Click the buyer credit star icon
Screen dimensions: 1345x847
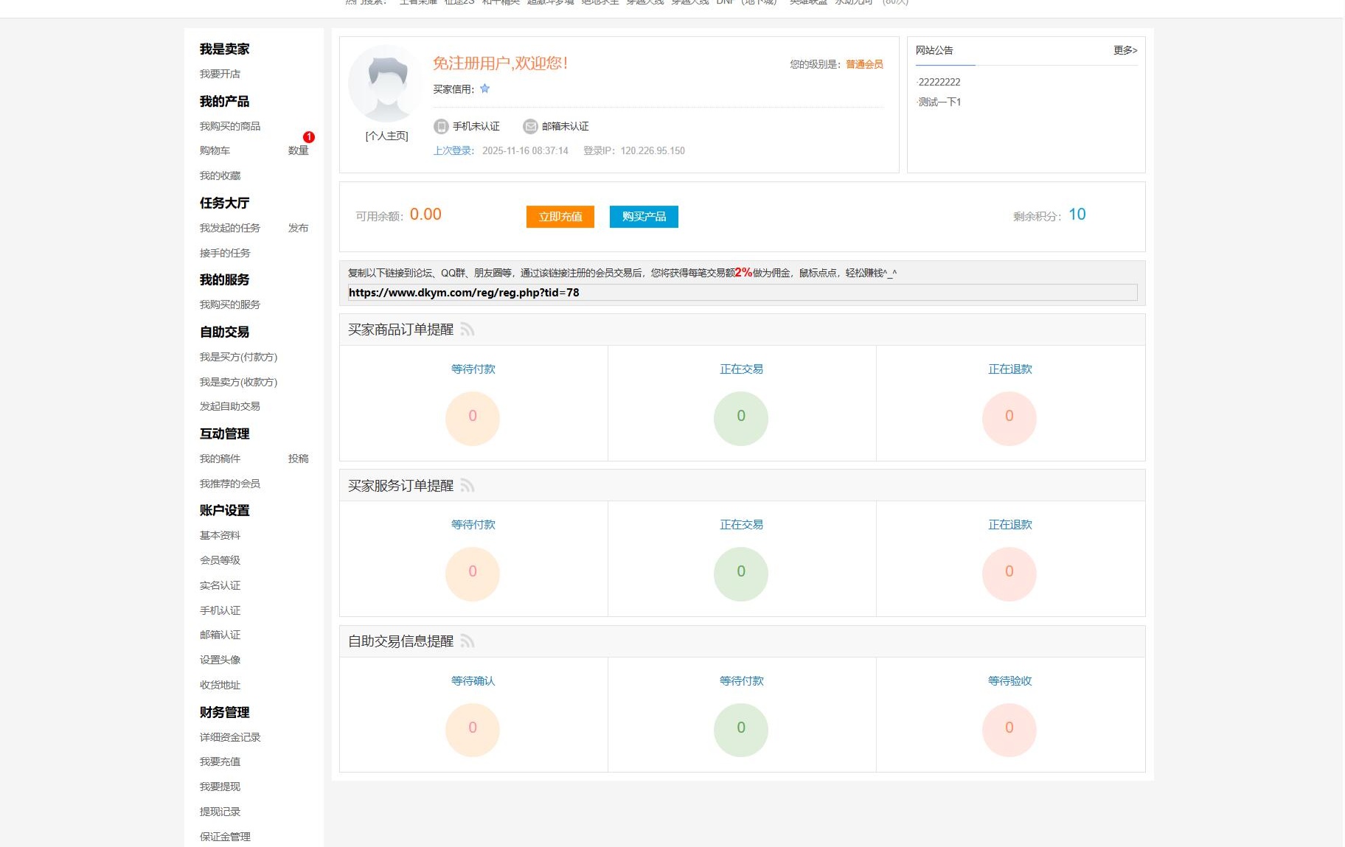click(x=484, y=89)
